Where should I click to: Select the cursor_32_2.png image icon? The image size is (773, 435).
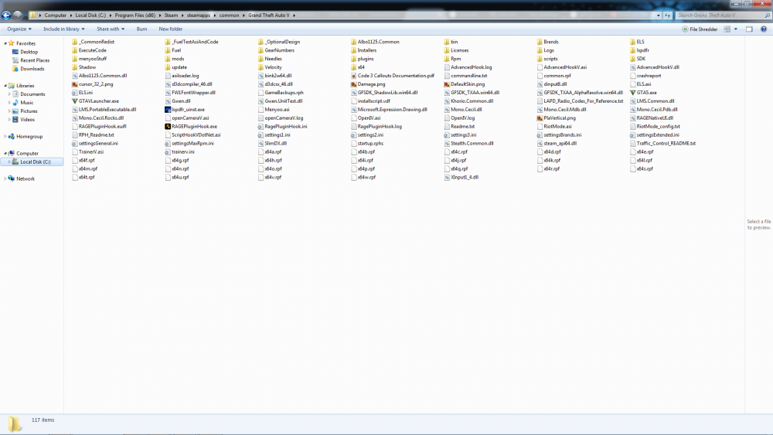75,84
